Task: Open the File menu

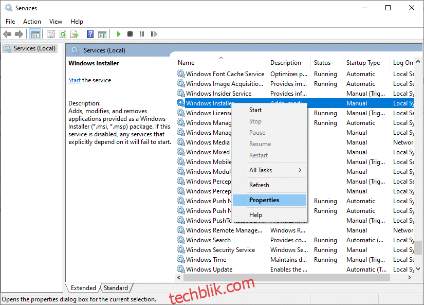Action: 10,22
